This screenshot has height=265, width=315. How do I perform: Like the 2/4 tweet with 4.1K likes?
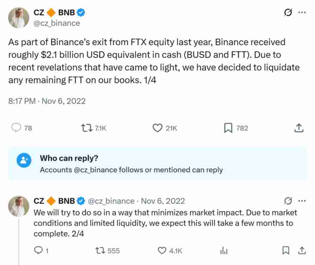tap(162, 250)
